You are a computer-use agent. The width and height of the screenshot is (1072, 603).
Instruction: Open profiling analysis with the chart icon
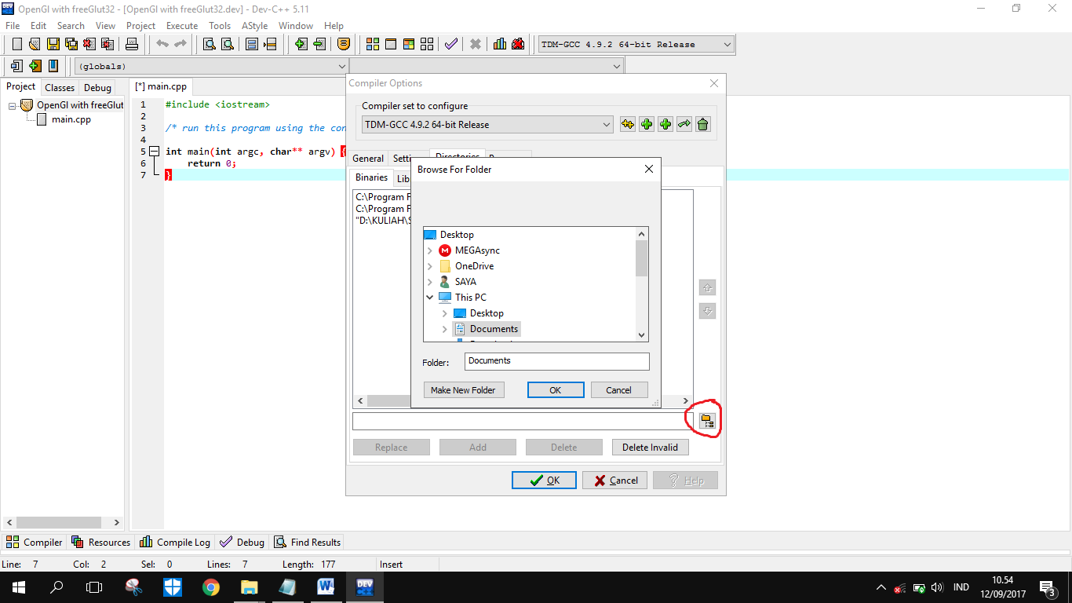coord(499,44)
